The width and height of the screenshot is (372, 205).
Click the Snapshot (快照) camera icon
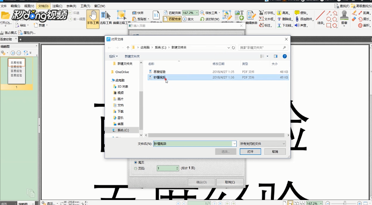pos(134,13)
